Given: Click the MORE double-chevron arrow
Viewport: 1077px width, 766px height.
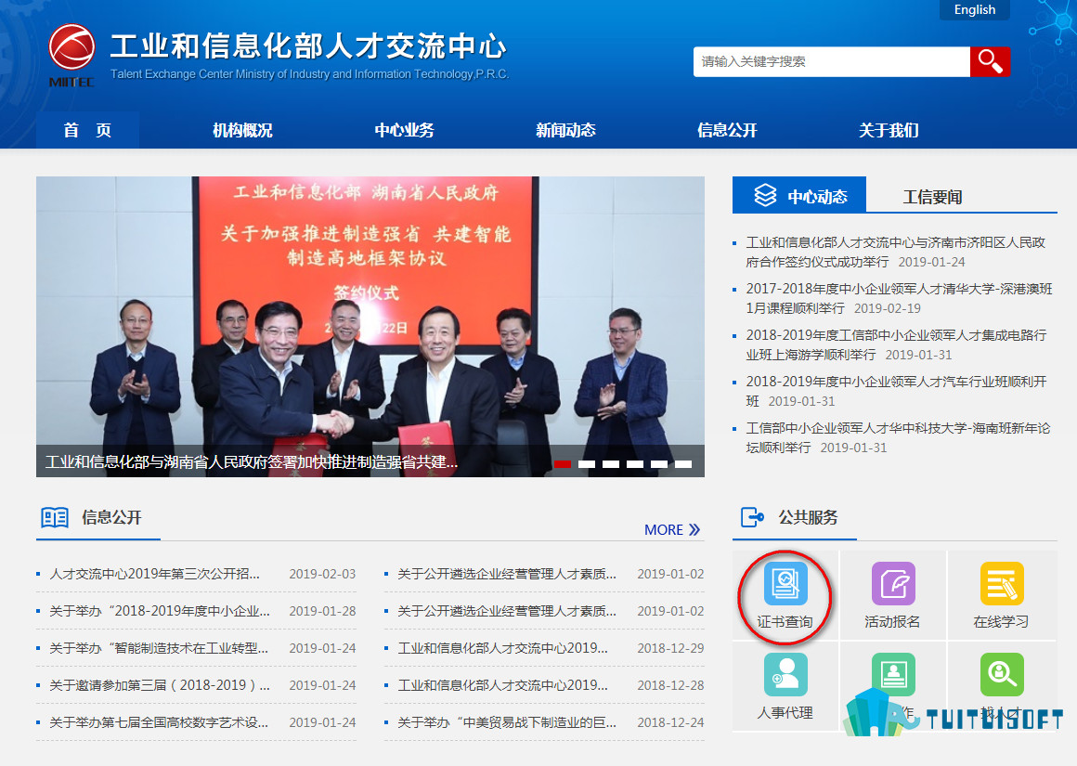Looking at the screenshot, I should (694, 529).
